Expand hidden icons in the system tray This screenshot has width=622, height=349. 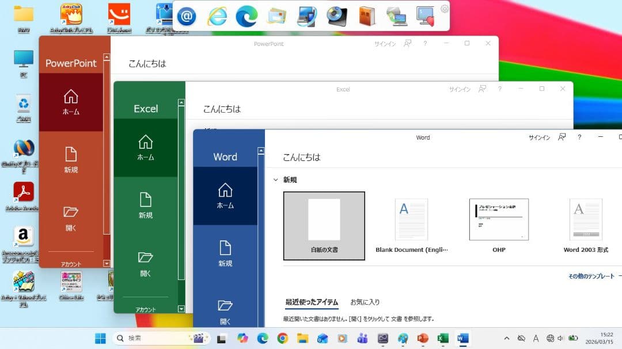coord(506,338)
